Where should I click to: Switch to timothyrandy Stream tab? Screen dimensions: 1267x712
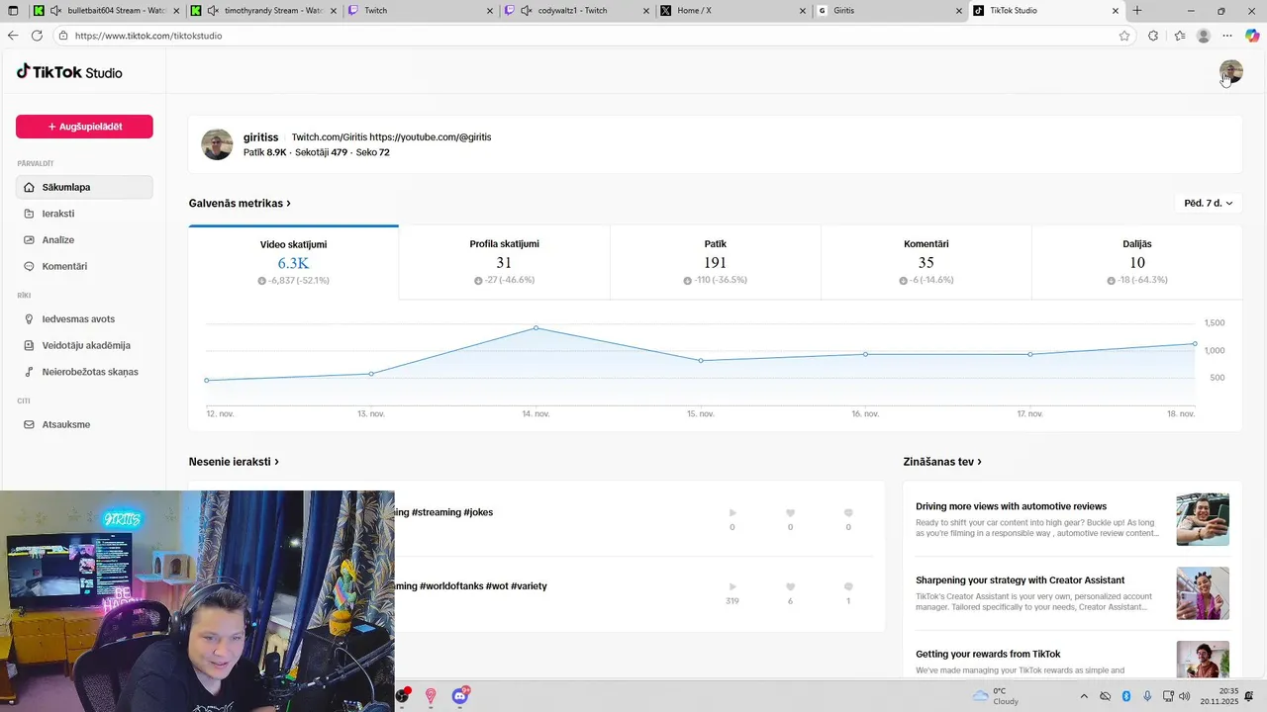263,11
